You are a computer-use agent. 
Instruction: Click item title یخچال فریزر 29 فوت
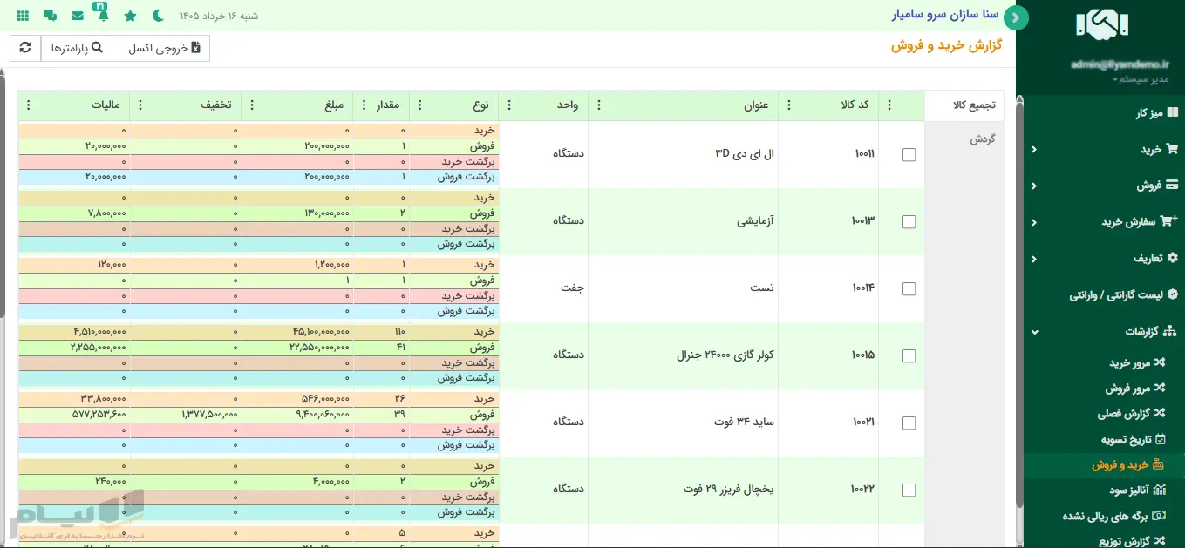click(x=728, y=490)
